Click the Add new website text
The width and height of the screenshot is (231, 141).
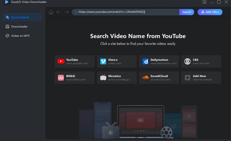[x=202, y=79]
